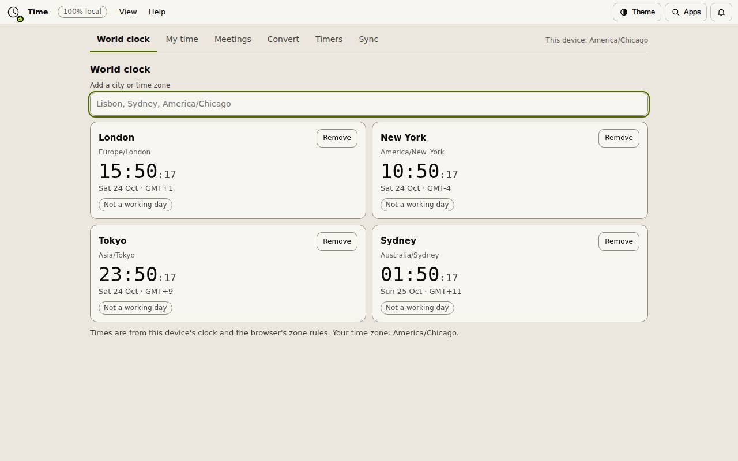Click the World clock section heading
The height and width of the screenshot is (461, 738).
(120, 69)
